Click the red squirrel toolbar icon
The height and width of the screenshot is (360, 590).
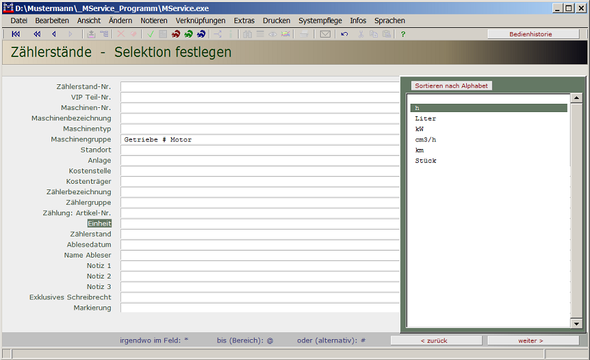[x=175, y=34]
